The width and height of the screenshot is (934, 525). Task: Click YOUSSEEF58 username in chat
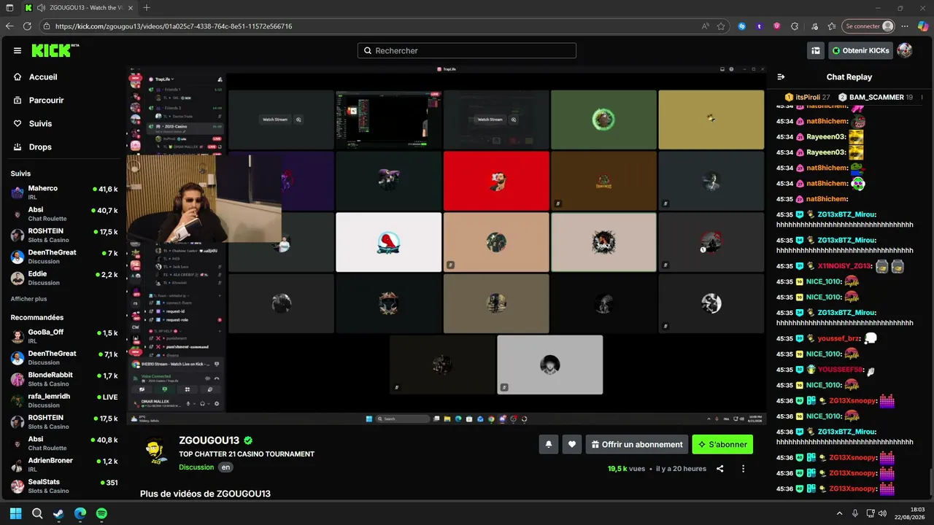(x=841, y=370)
